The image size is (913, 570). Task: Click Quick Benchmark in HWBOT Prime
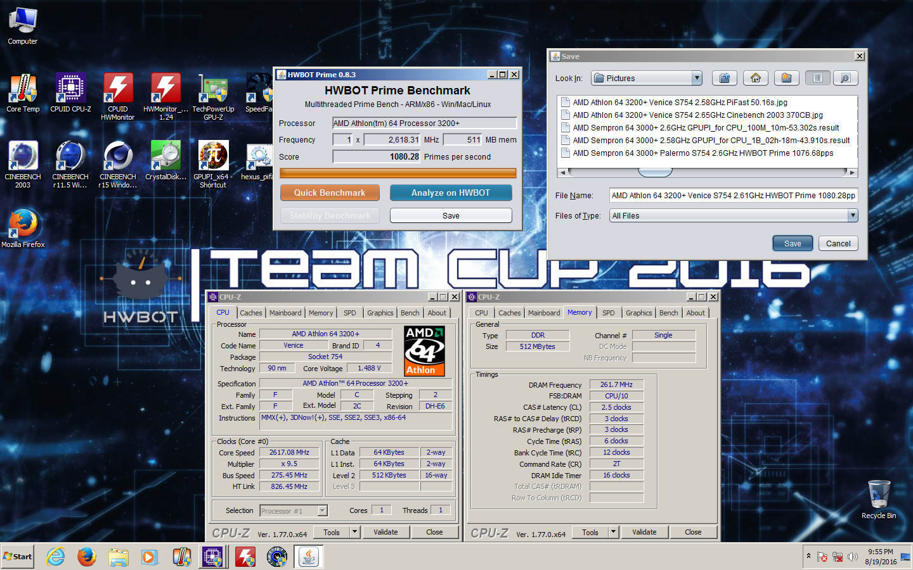[x=330, y=193]
